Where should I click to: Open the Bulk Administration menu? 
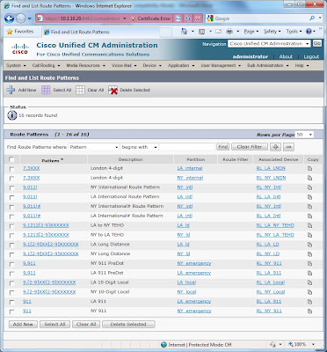pyautogui.click(x=268, y=65)
